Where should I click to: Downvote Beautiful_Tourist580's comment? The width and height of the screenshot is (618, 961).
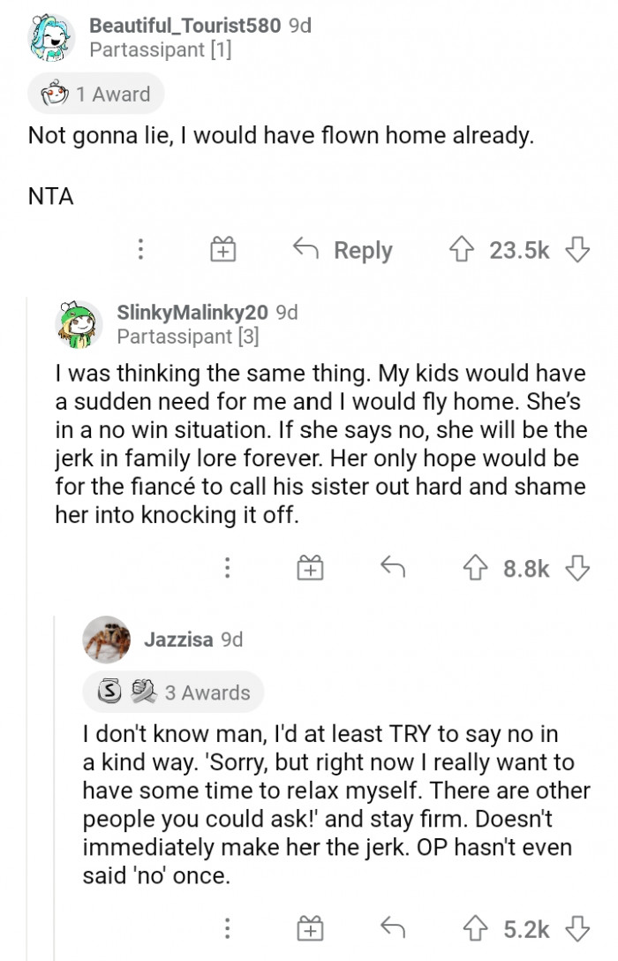[x=577, y=250]
